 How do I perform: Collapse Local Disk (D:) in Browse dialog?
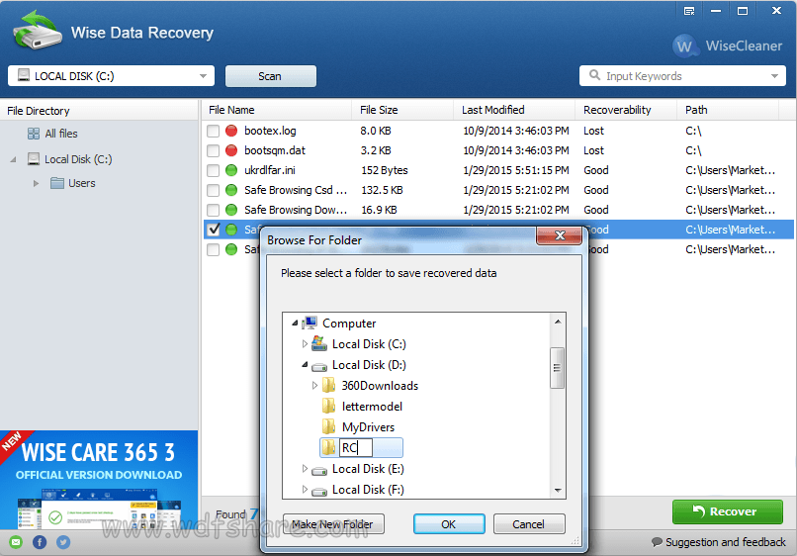pyautogui.click(x=305, y=365)
